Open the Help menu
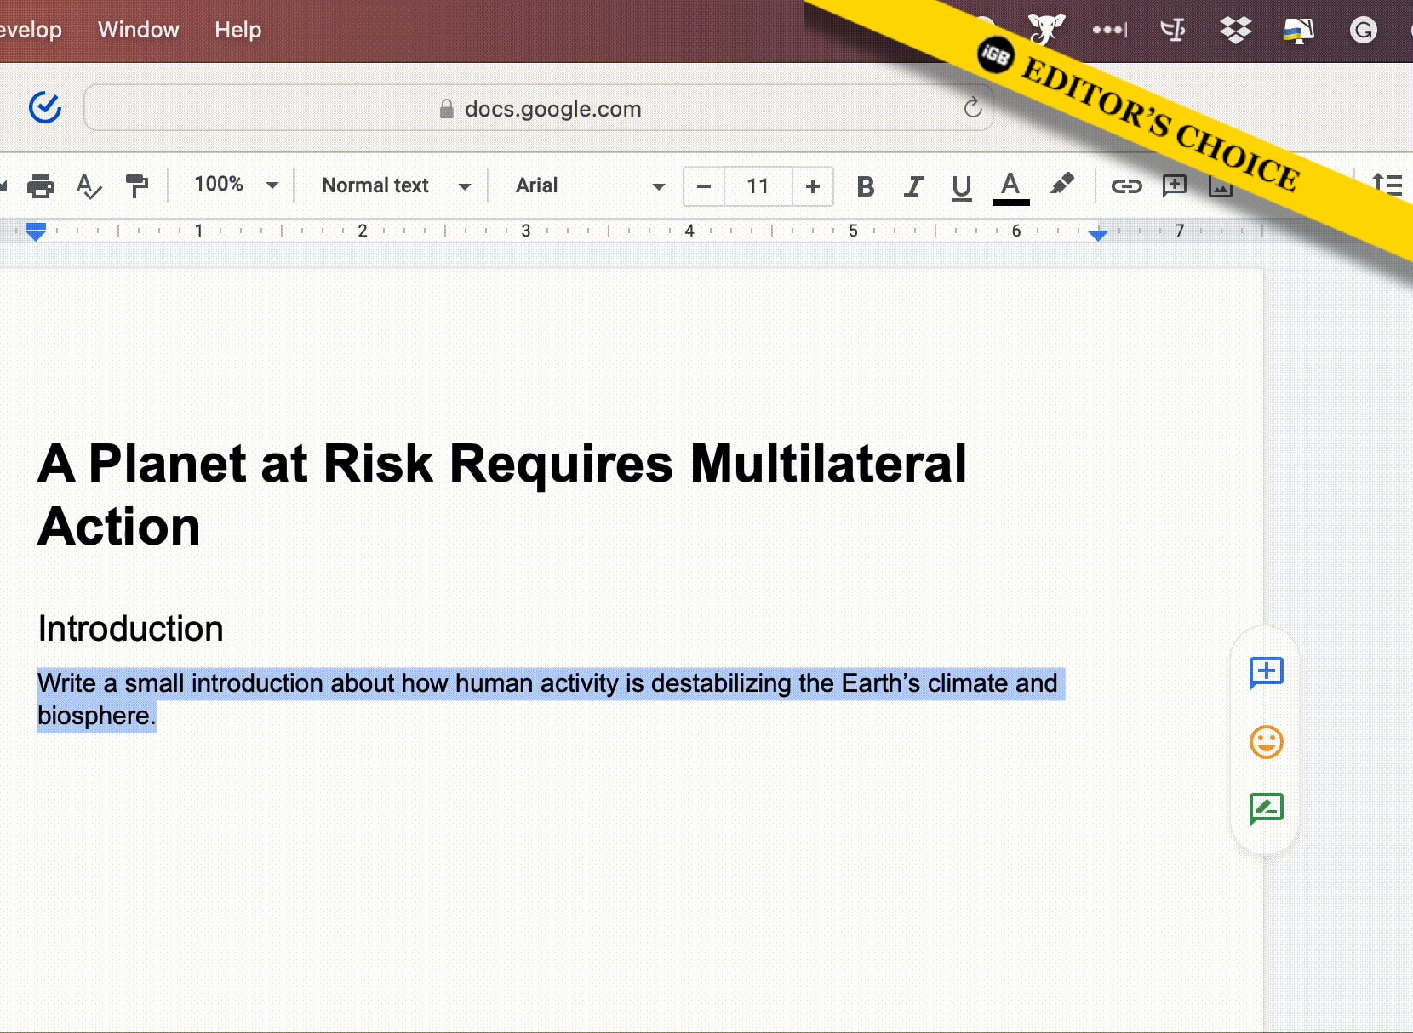This screenshot has height=1033, width=1413. coord(237,30)
